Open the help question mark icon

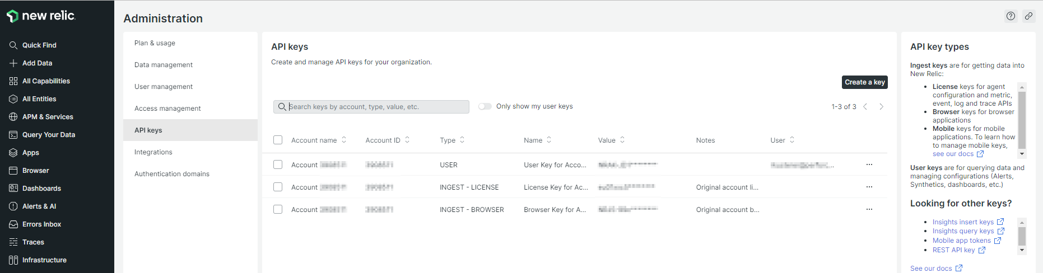[x=1011, y=16]
